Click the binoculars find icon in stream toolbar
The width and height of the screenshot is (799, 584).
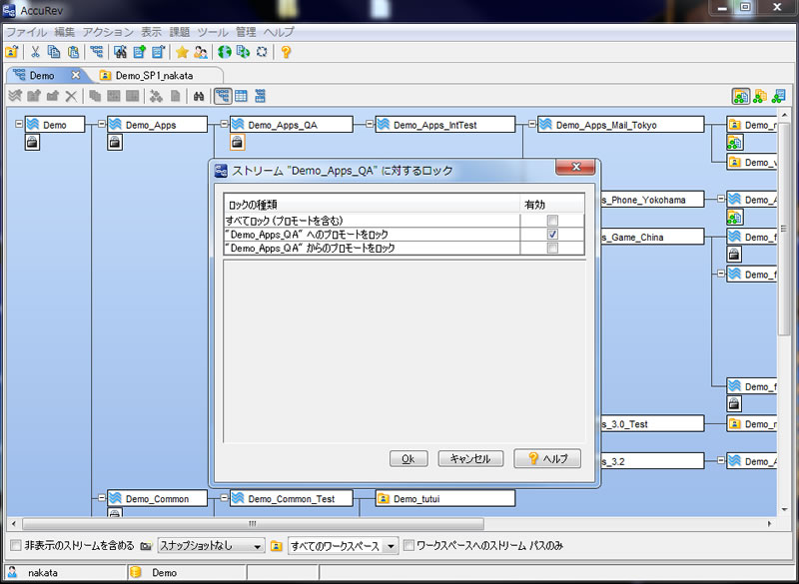point(199,96)
